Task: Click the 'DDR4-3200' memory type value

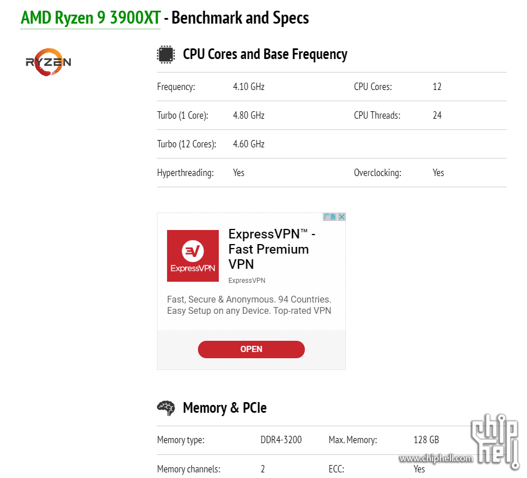Action: pos(281,440)
